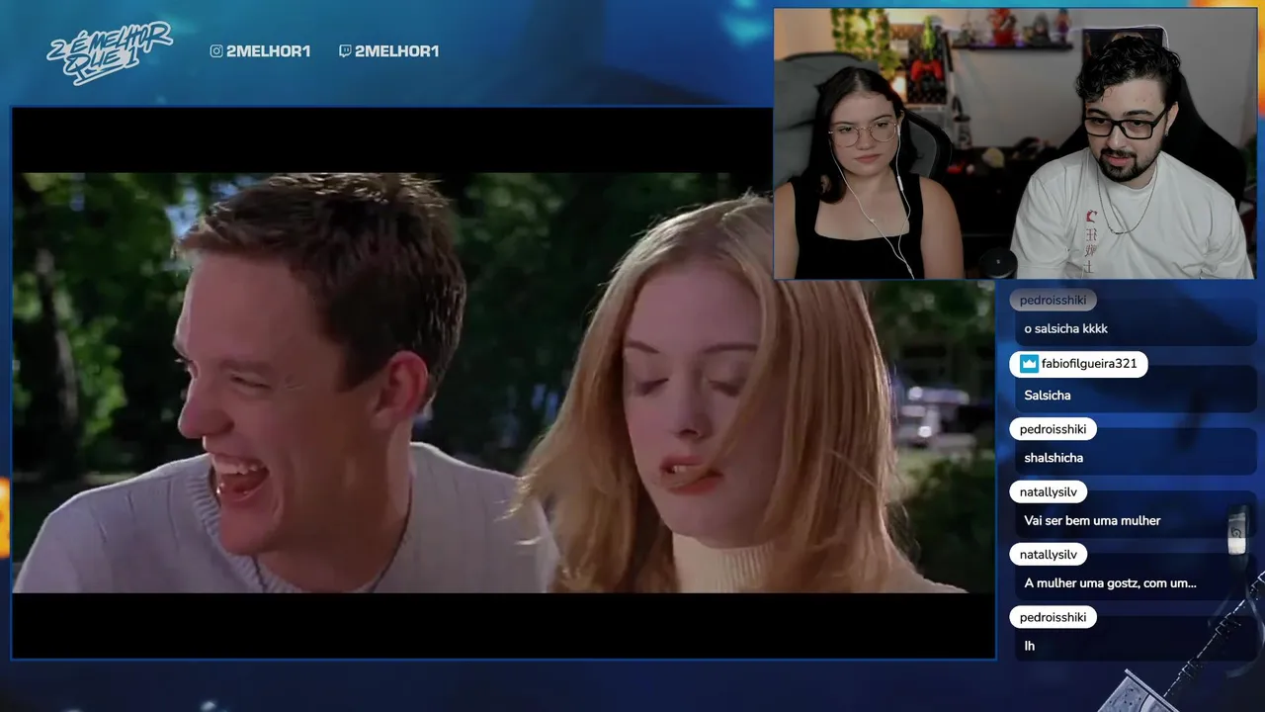Click the chat message 'Vai ser bem uma mulher'
Viewport: 1265px width, 712px height.
click(1092, 521)
